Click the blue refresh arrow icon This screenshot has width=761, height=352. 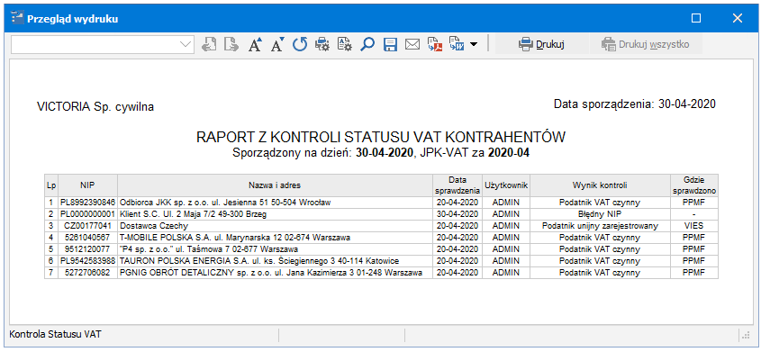pyautogui.click(x=300, y=45)
